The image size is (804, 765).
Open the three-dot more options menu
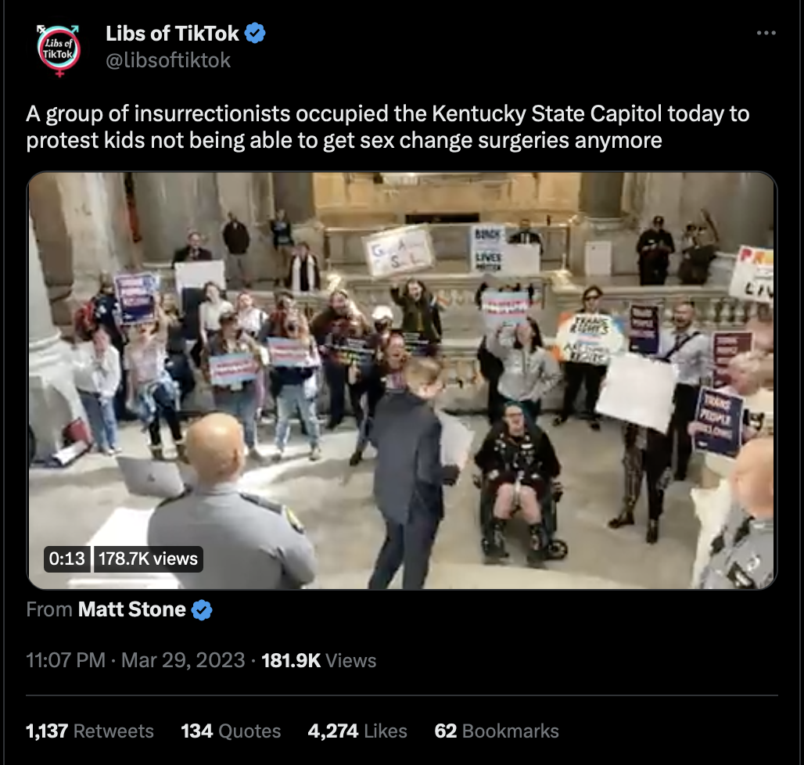coord(766,33)
